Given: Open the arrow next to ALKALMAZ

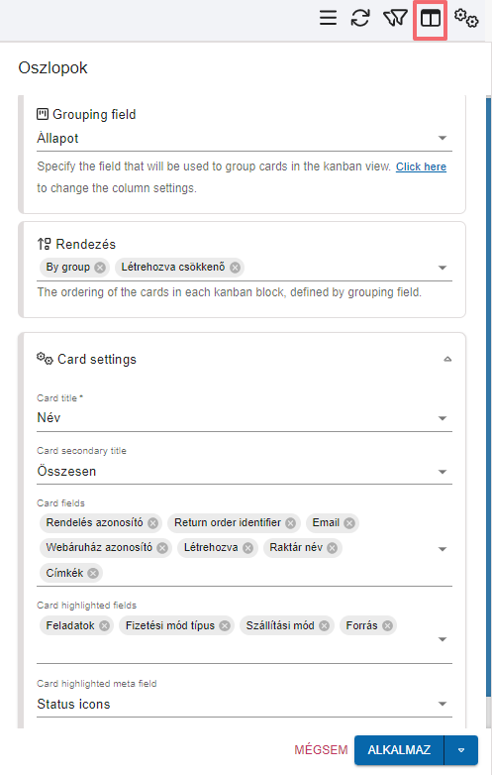Looking at the screenshot, I should [461, 750].
